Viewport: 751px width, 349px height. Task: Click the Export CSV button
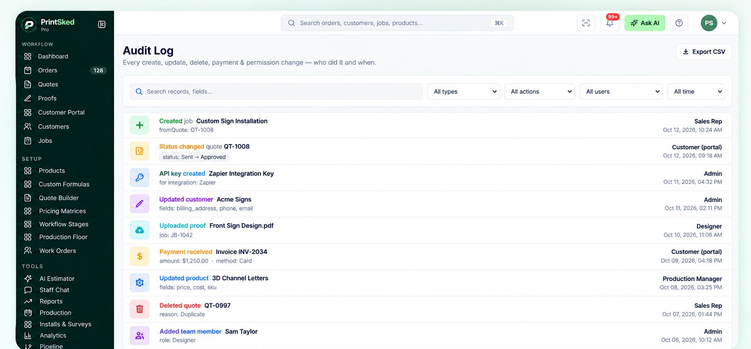(x=704, y=52)
